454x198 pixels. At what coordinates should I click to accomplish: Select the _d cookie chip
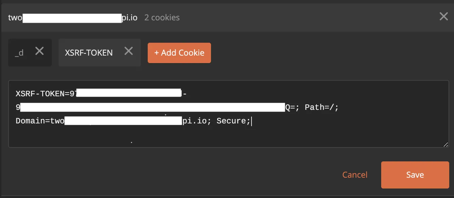tap(19, 53)
